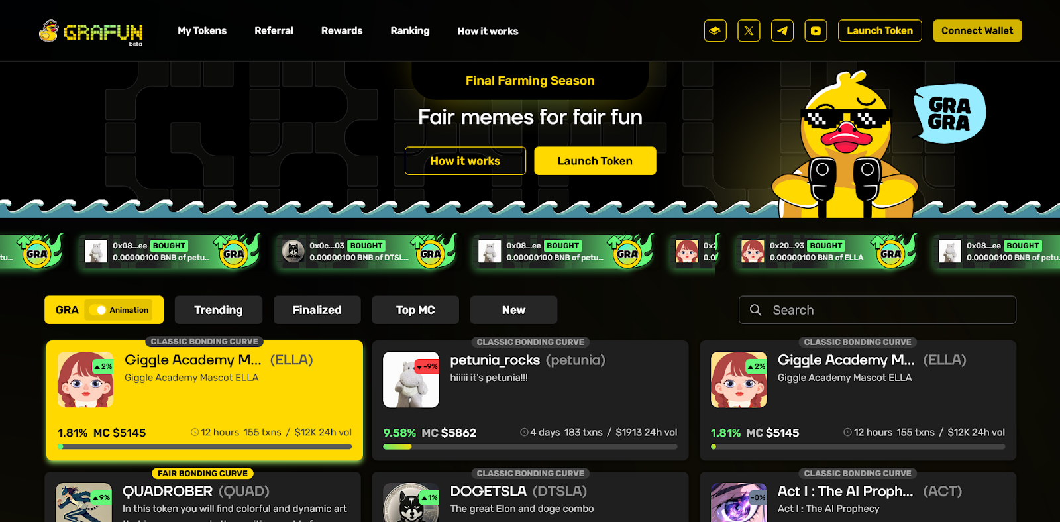Click the GRA GRA speech bubble
Image resolution: width=1060 pixels, height=522 pixels.
click(949, 114)
